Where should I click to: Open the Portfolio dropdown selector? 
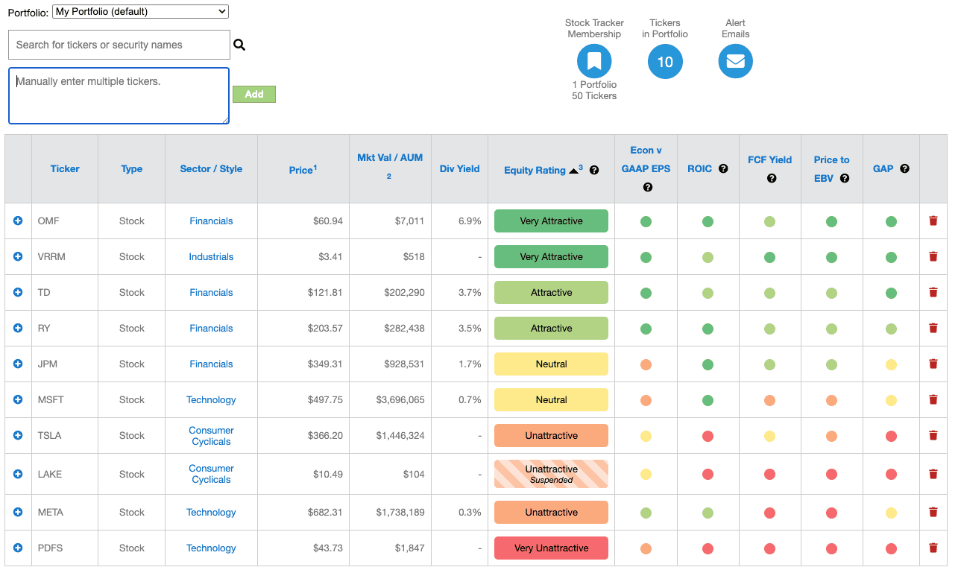(141, 11)
